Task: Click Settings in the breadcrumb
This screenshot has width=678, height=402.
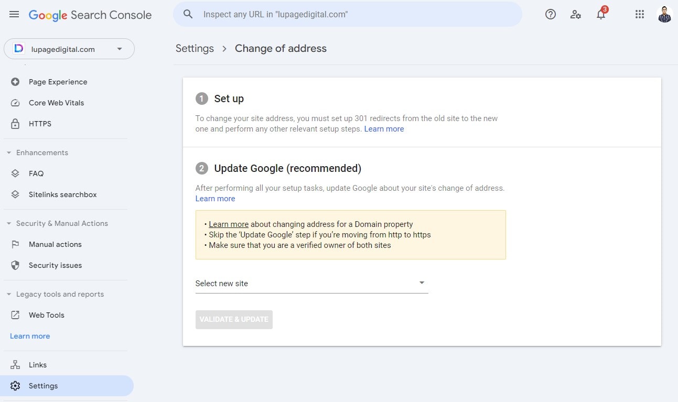Action: (x=195, y=48)
